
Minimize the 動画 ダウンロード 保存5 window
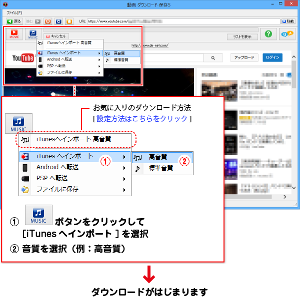[x=272, y=4]
